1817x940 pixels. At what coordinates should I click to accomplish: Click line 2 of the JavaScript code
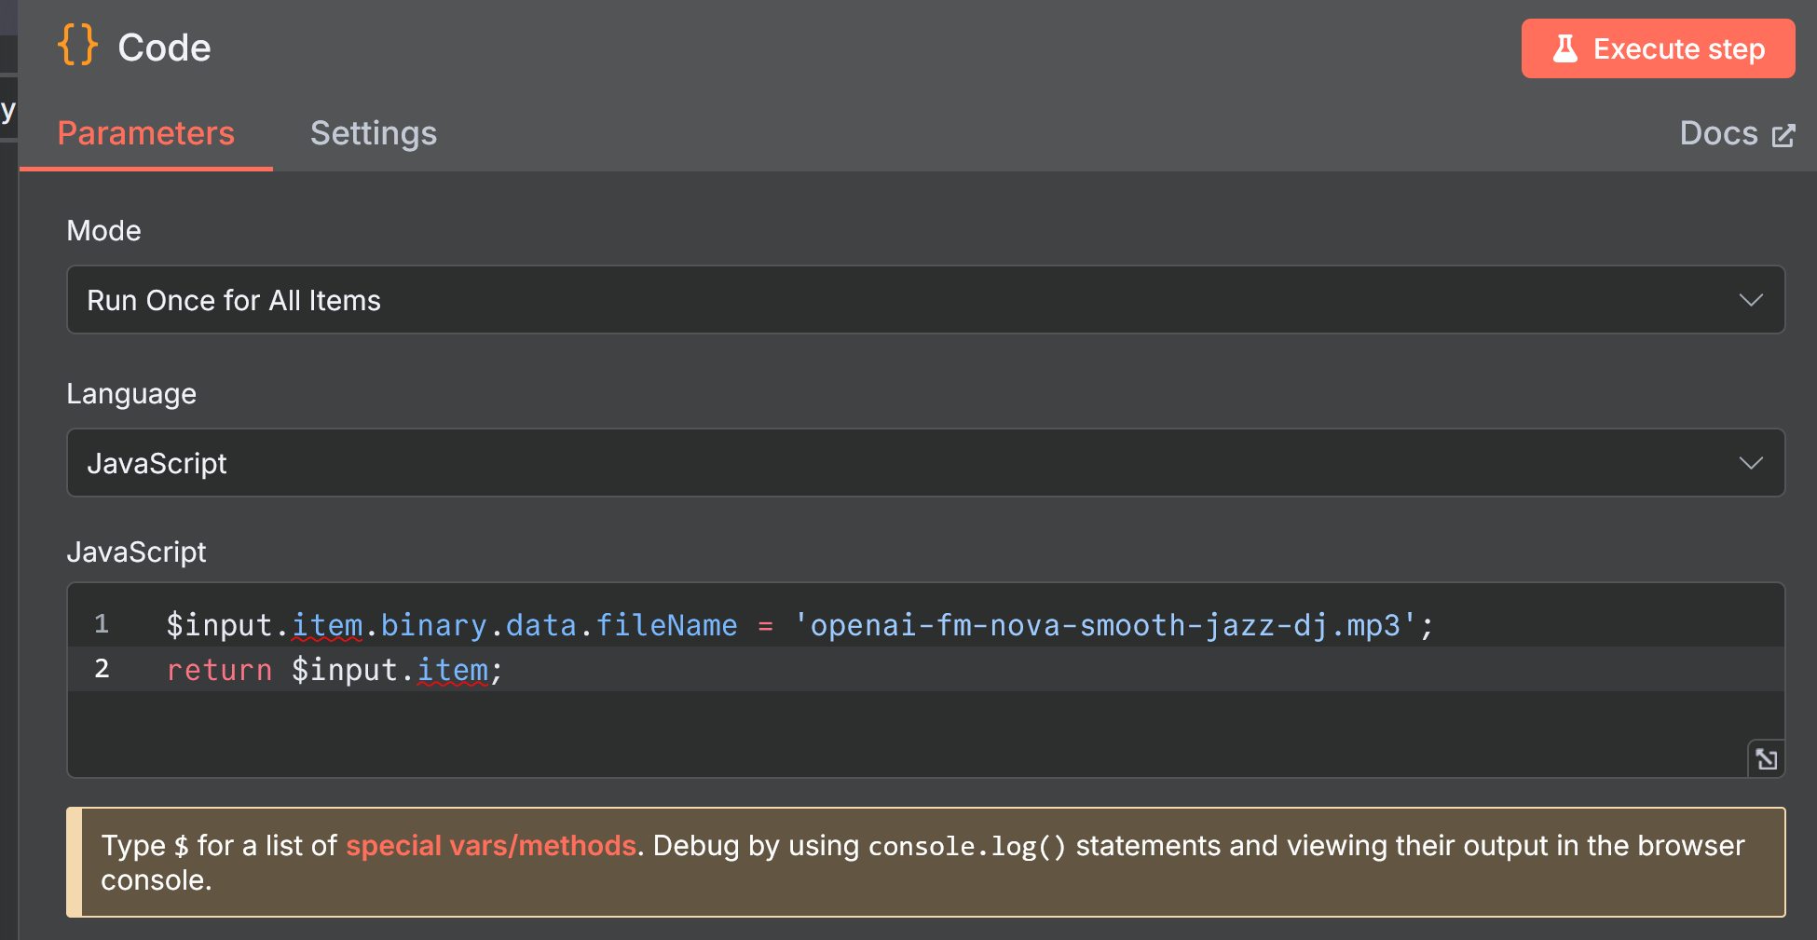(x=334, y=670)
